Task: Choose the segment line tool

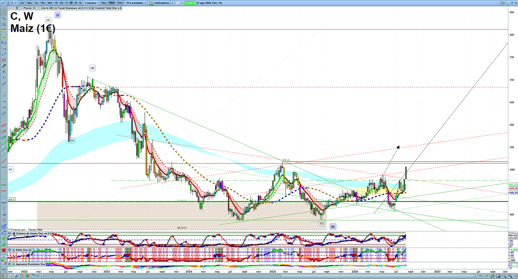Action: [x=4, y=84]
